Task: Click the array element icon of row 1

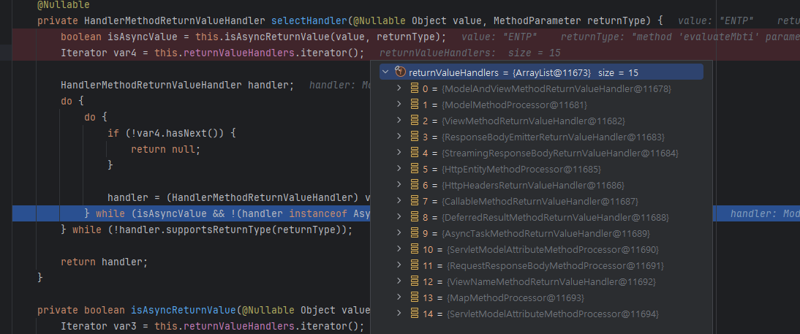Action: [x=415, y=105]
